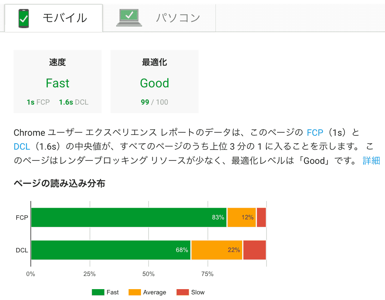The height and width of the screenshot is (300, 385).
Task: Click the red Slow legend swatch
Action: pos(182,292)
